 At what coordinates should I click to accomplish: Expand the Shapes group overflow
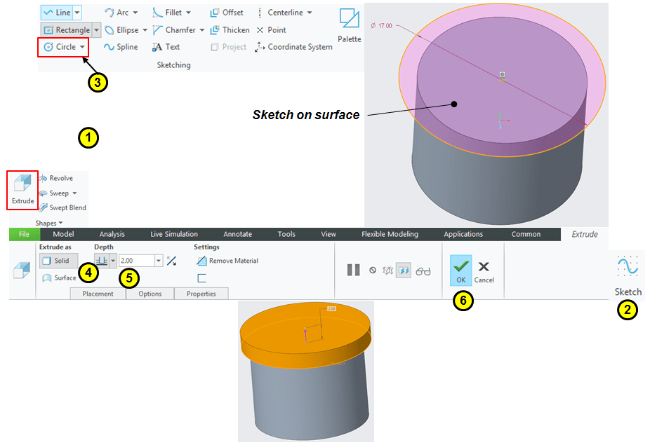pos(49,223)
